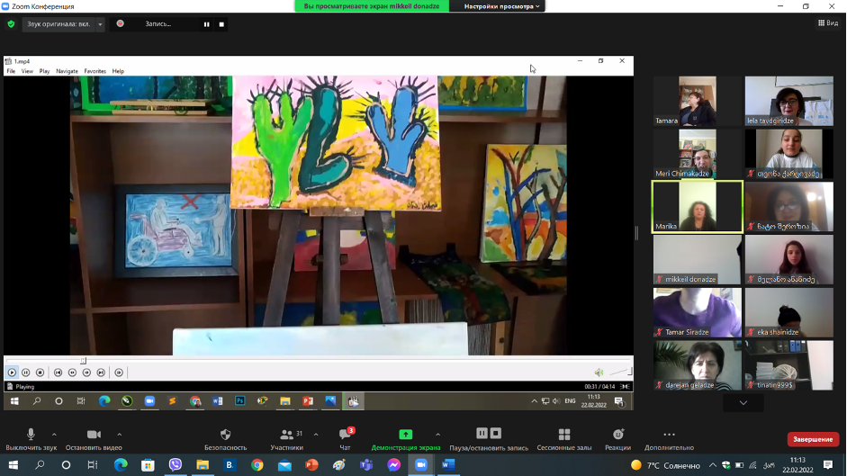Adjust media player volume slider
This screenshot has width=847, height=476.
tap(620, 372)
